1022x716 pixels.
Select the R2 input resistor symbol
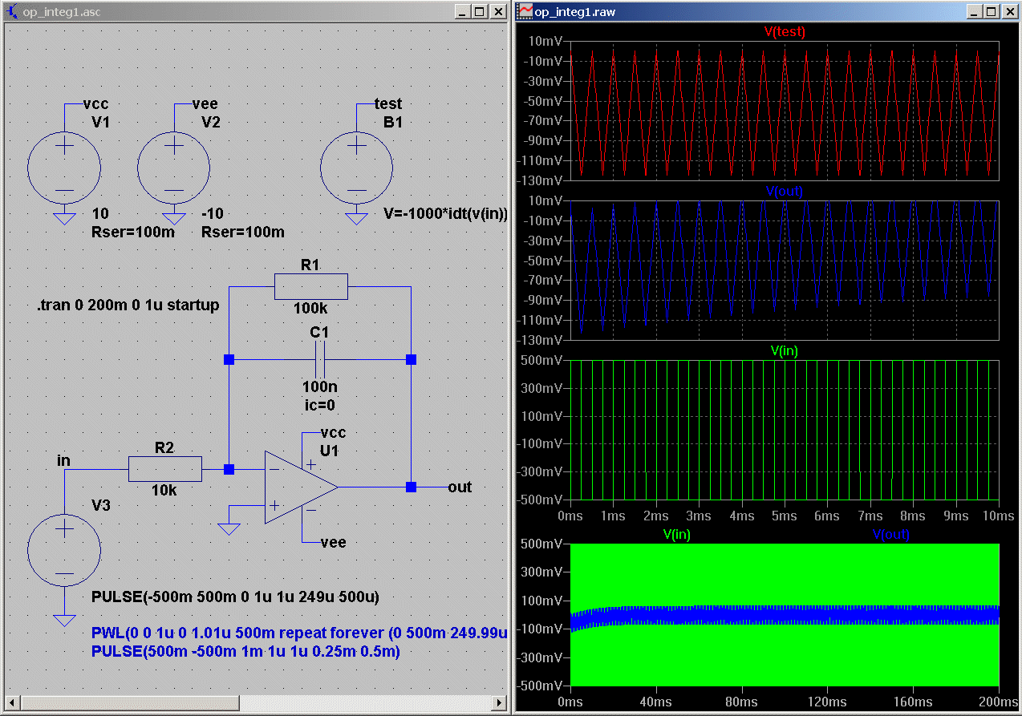pos(164,469)
